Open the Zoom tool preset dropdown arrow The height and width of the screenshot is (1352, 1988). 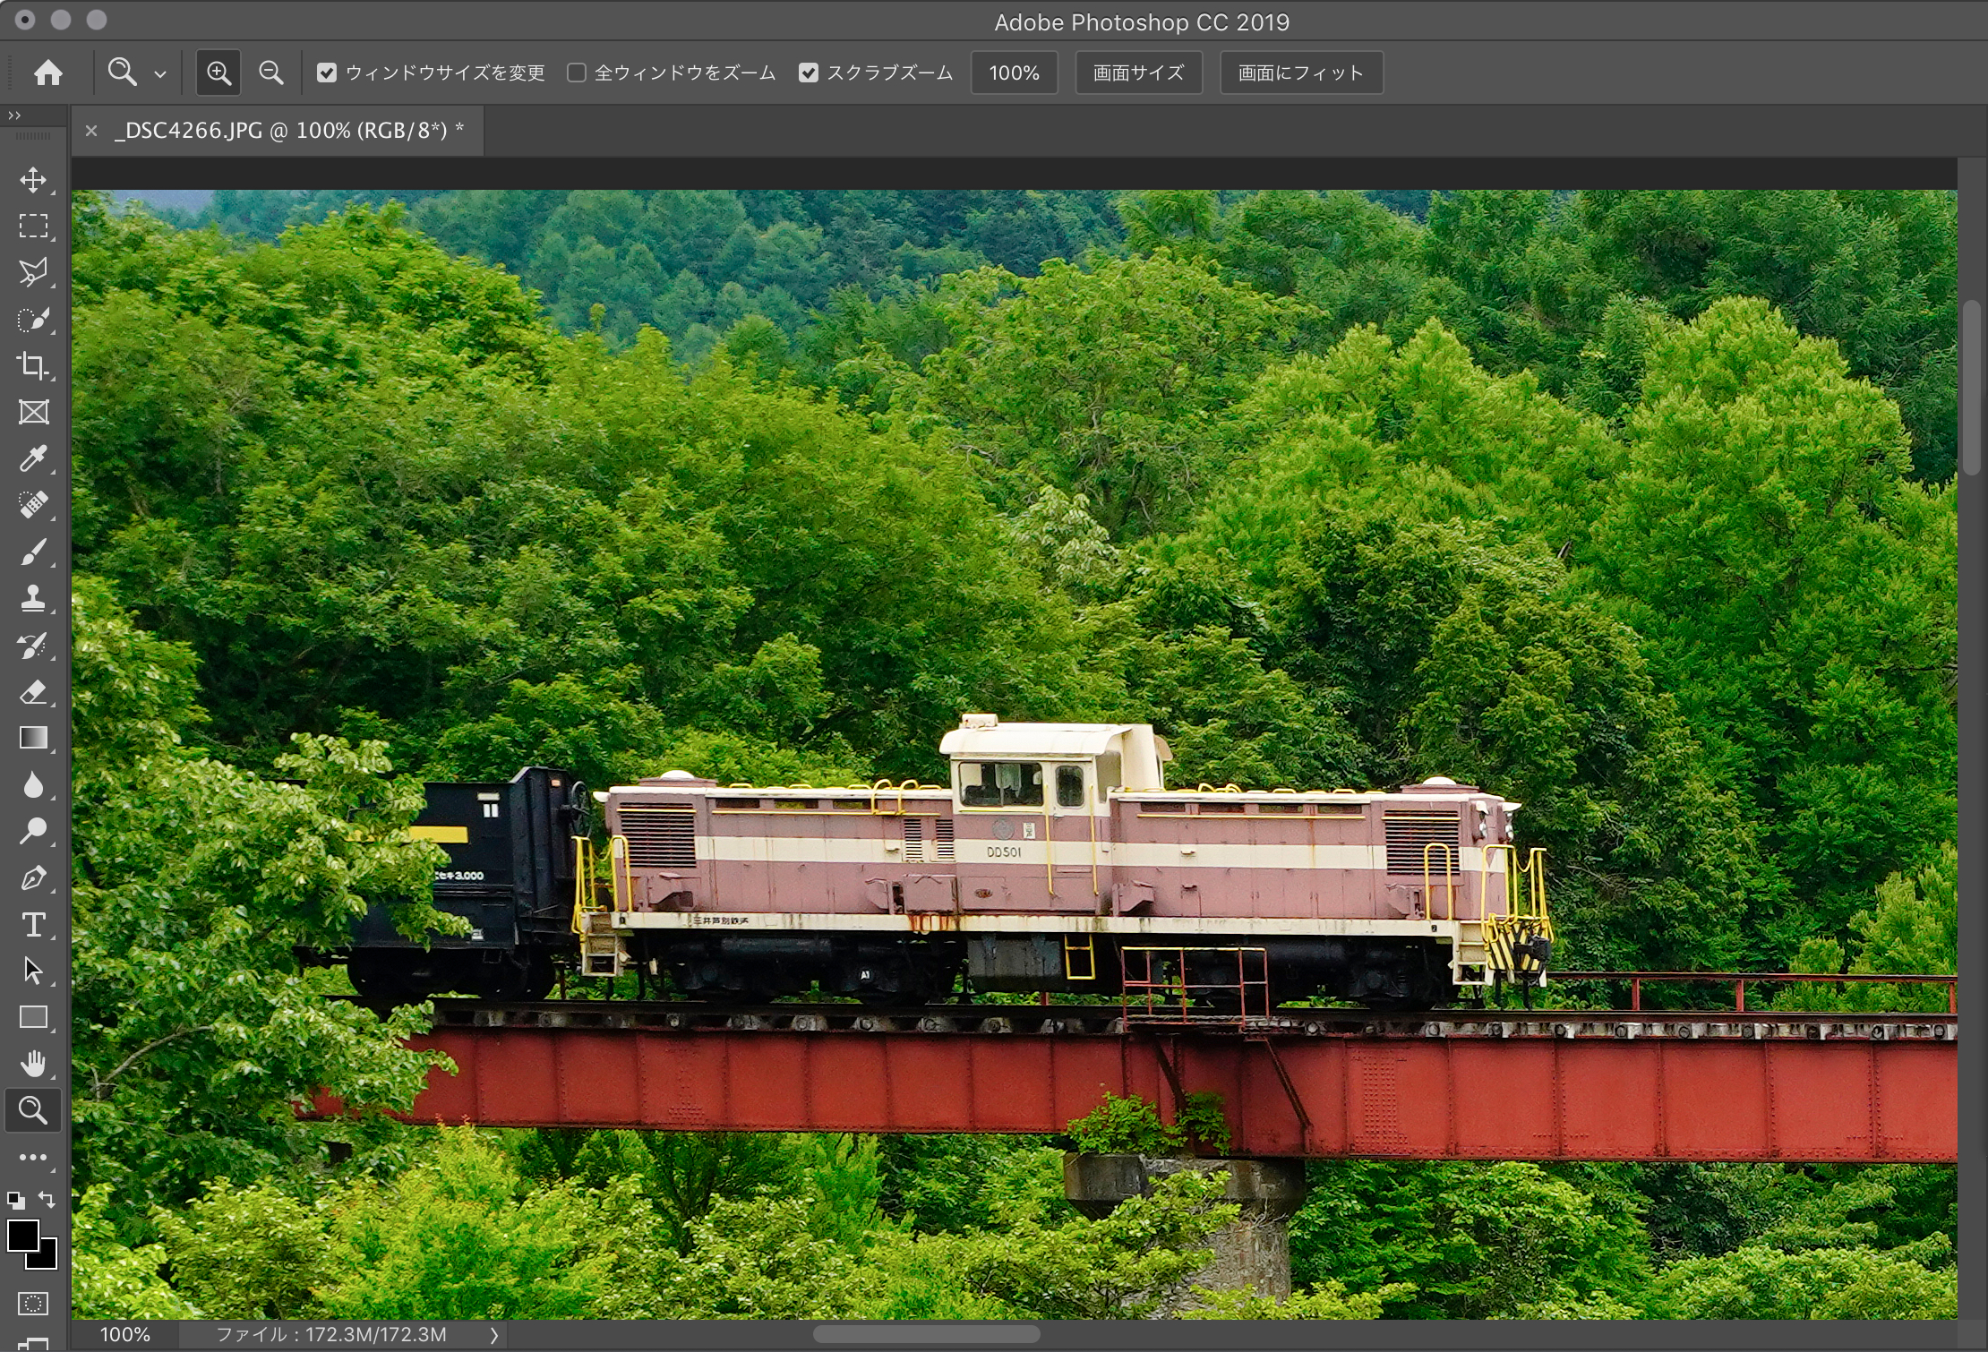[160, 74]
